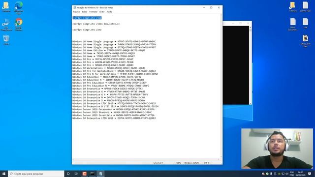Click the 'Windows Server 2019 Essentials' line

click(113, 116)
